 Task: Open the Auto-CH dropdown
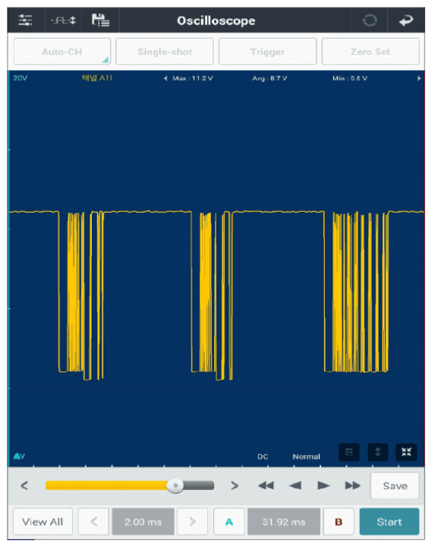(62, 52)
